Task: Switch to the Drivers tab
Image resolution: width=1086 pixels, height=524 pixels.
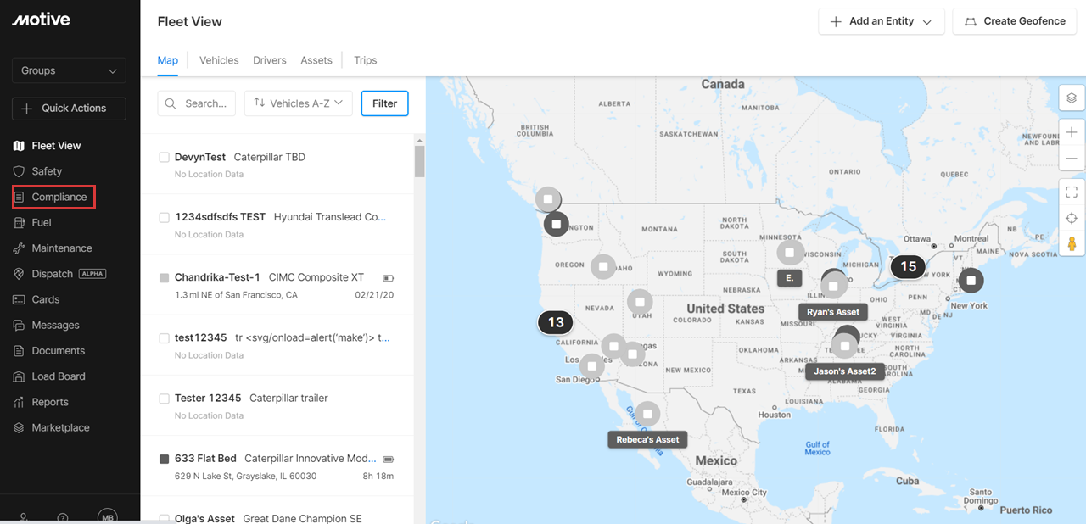Action: pos(269,60)
